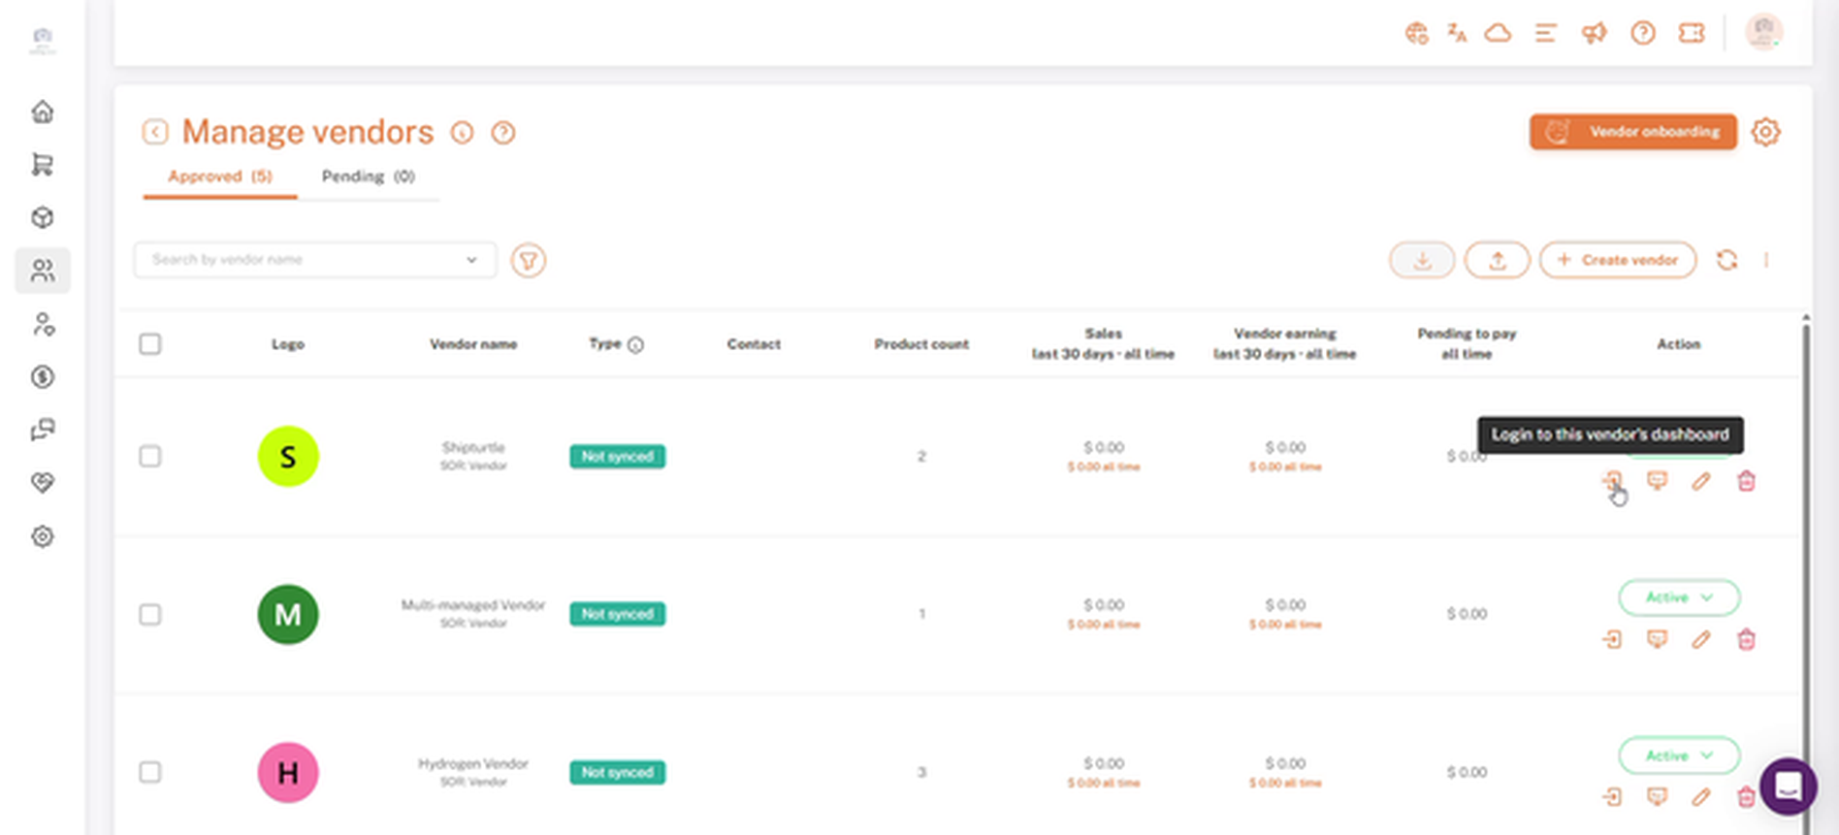Message the Multi-managed Vendor chat icon
Viewport: 1839px width, 835px height.
1657,639
